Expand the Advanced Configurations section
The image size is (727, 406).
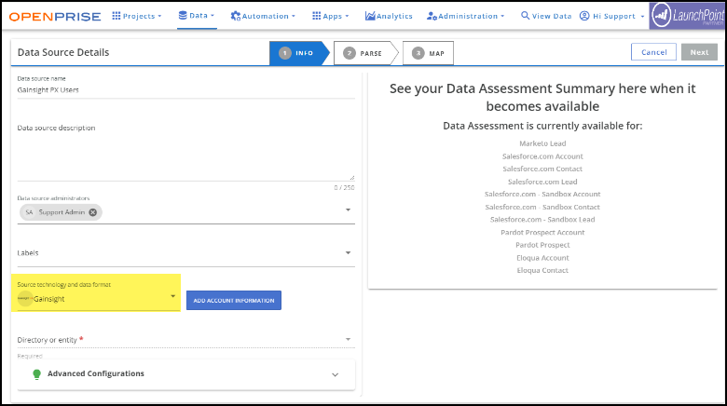[185, 374]
